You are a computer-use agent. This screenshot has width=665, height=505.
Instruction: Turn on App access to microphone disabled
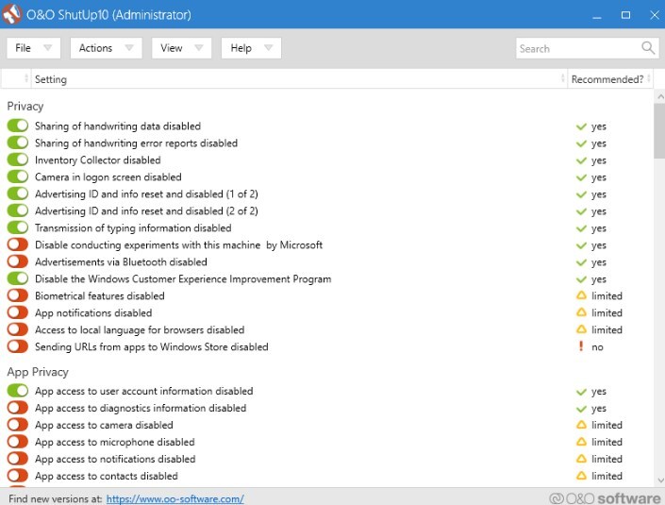pyautogui.click(x=18, y=443)
